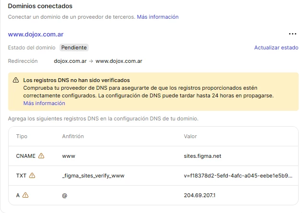The image size is (302, 213).
Task: Click the alert triangle in the yellow DNS banner
Action: [x=16, y=80]
